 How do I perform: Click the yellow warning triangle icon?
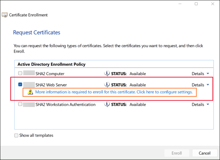(30, 92)
